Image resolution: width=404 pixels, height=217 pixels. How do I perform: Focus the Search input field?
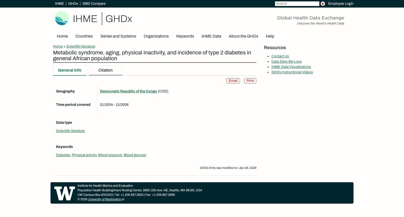[x=297, y=4]
